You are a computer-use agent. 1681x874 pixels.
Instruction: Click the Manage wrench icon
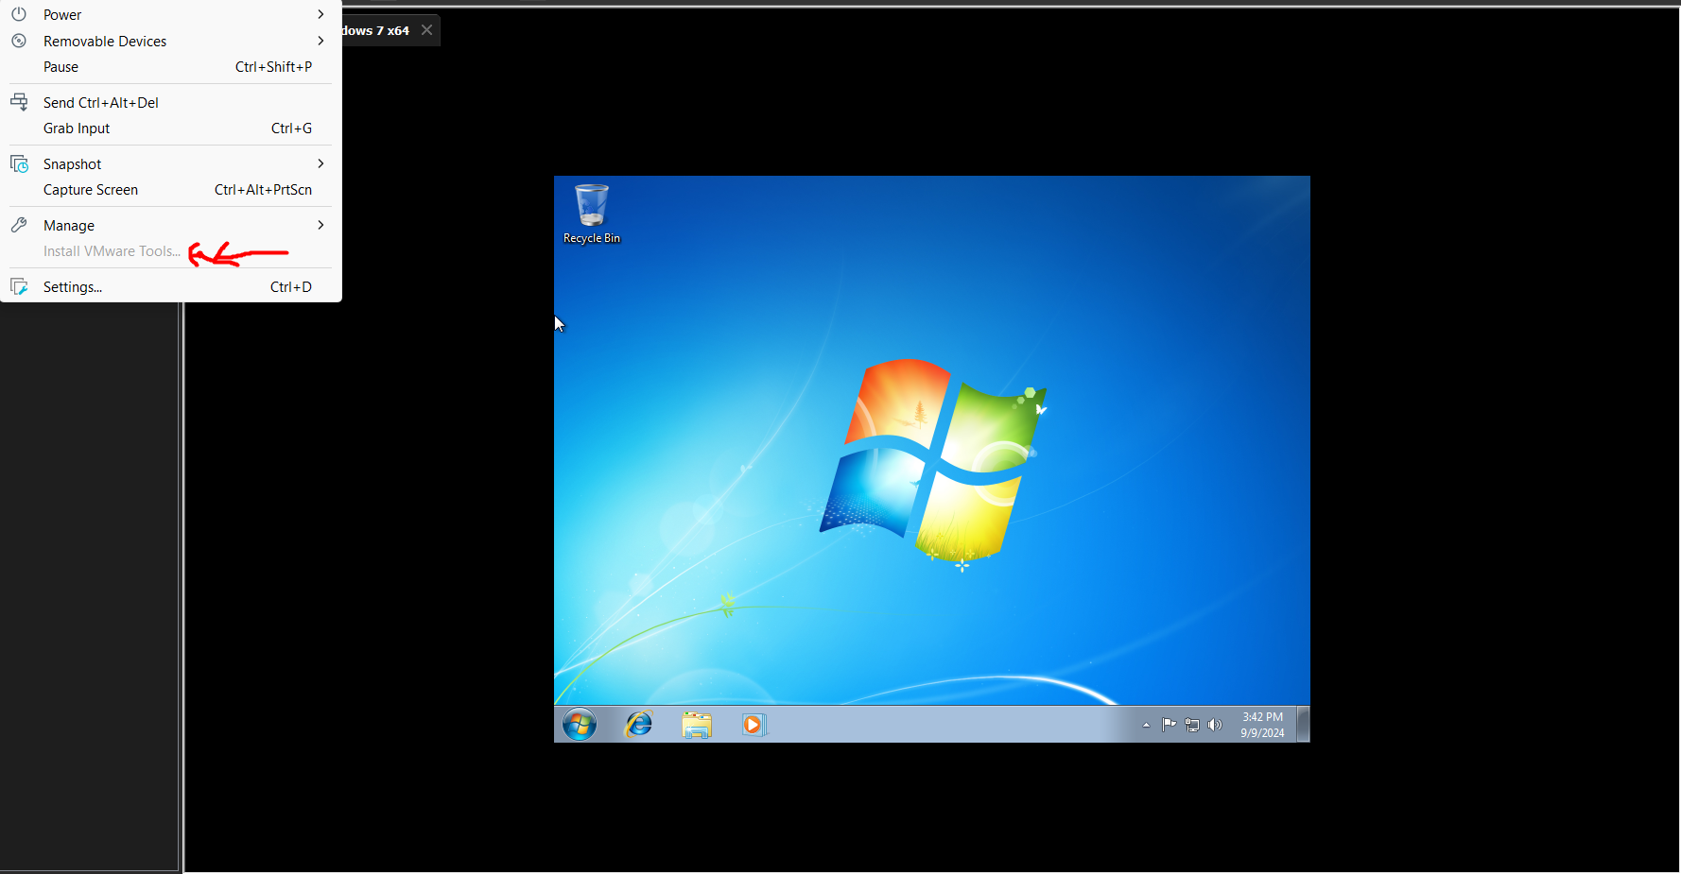(19, 225)
